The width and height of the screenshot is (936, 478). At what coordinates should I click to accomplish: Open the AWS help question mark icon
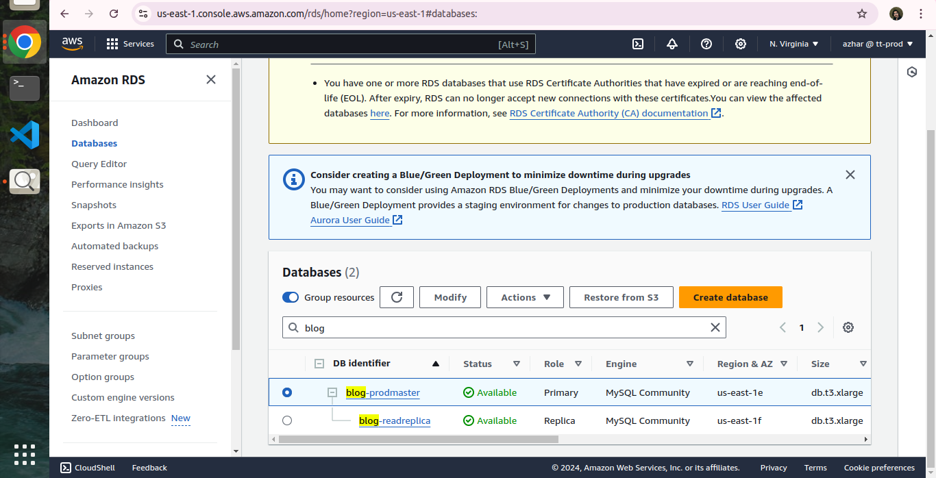[706, 44]
